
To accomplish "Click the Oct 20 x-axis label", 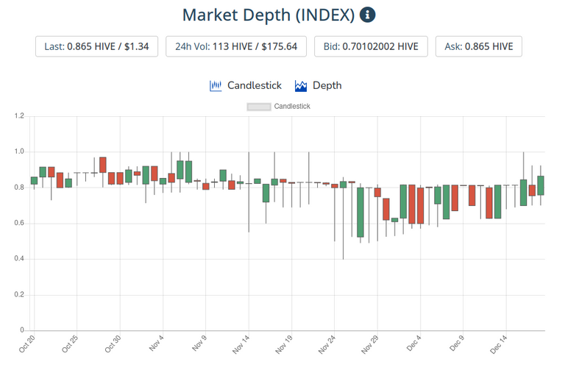I will pos(27,344).
